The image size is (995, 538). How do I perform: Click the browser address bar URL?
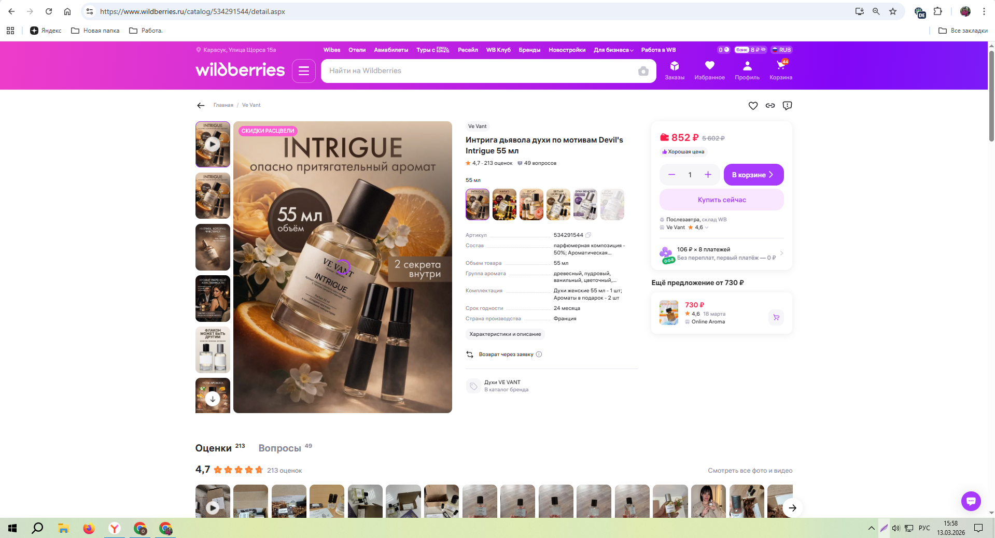click(192, 11)
